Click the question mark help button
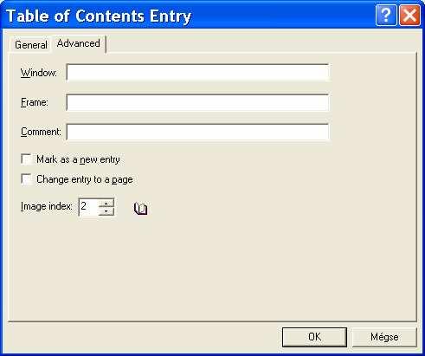Screen dimensions: 425x356 [386, 15]
